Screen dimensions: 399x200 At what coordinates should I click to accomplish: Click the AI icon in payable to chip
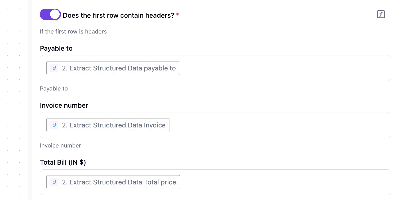point(54,68)
